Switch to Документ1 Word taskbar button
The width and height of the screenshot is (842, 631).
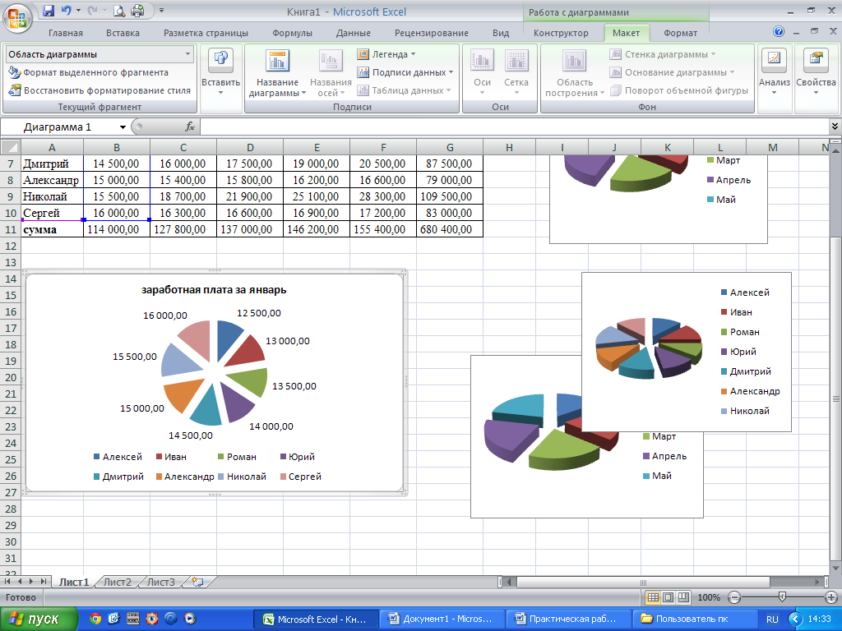[442, 619]
